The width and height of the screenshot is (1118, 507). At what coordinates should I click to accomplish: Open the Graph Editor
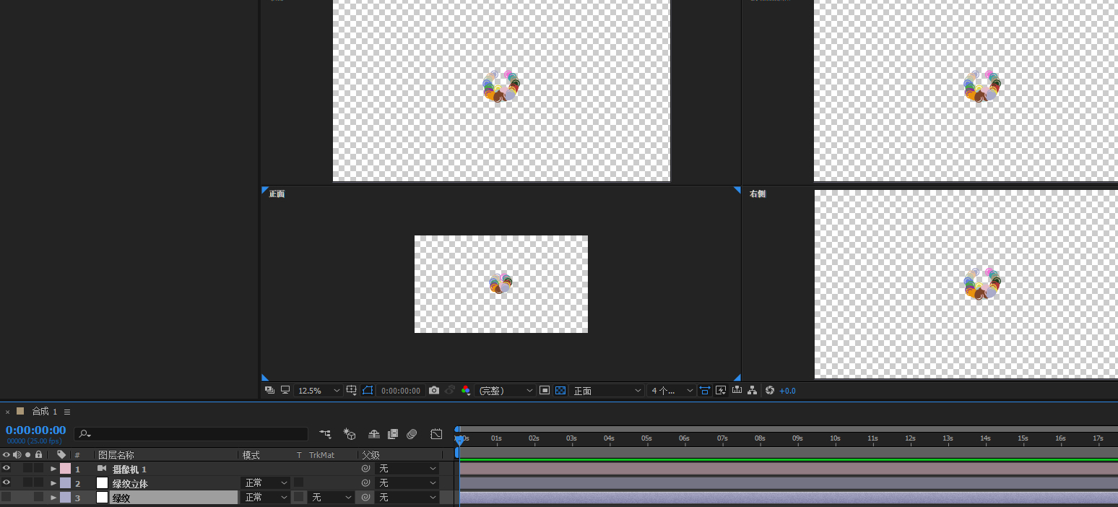(x=436, y=434)
